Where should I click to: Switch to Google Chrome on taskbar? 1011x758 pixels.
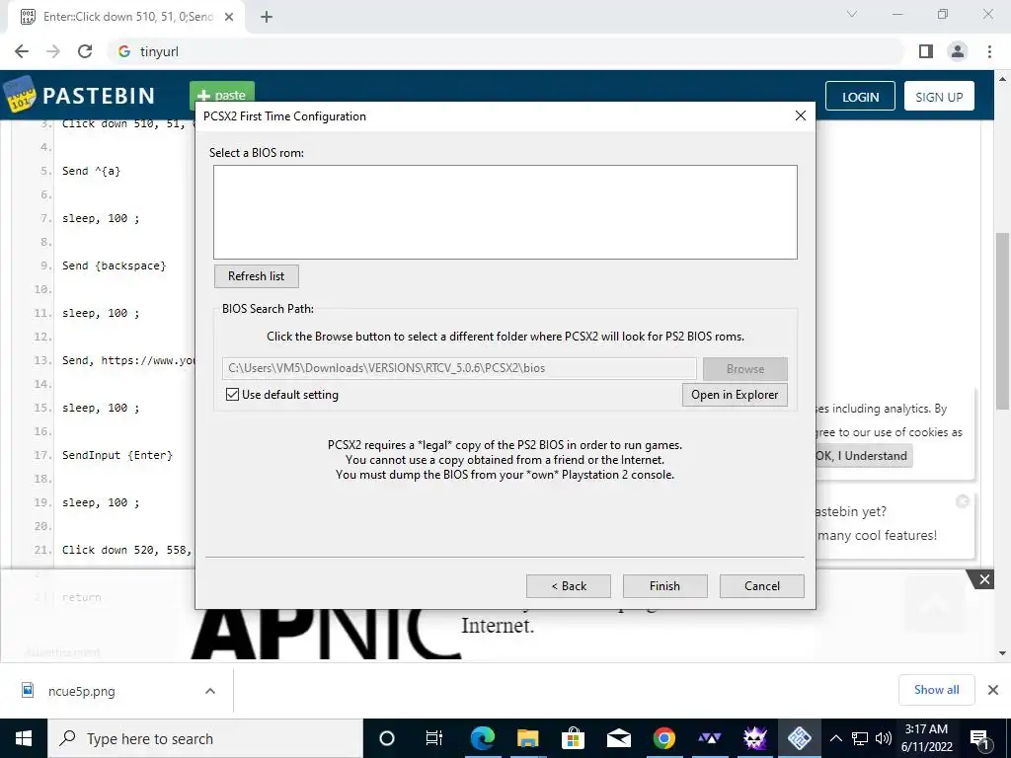[663, 738]
